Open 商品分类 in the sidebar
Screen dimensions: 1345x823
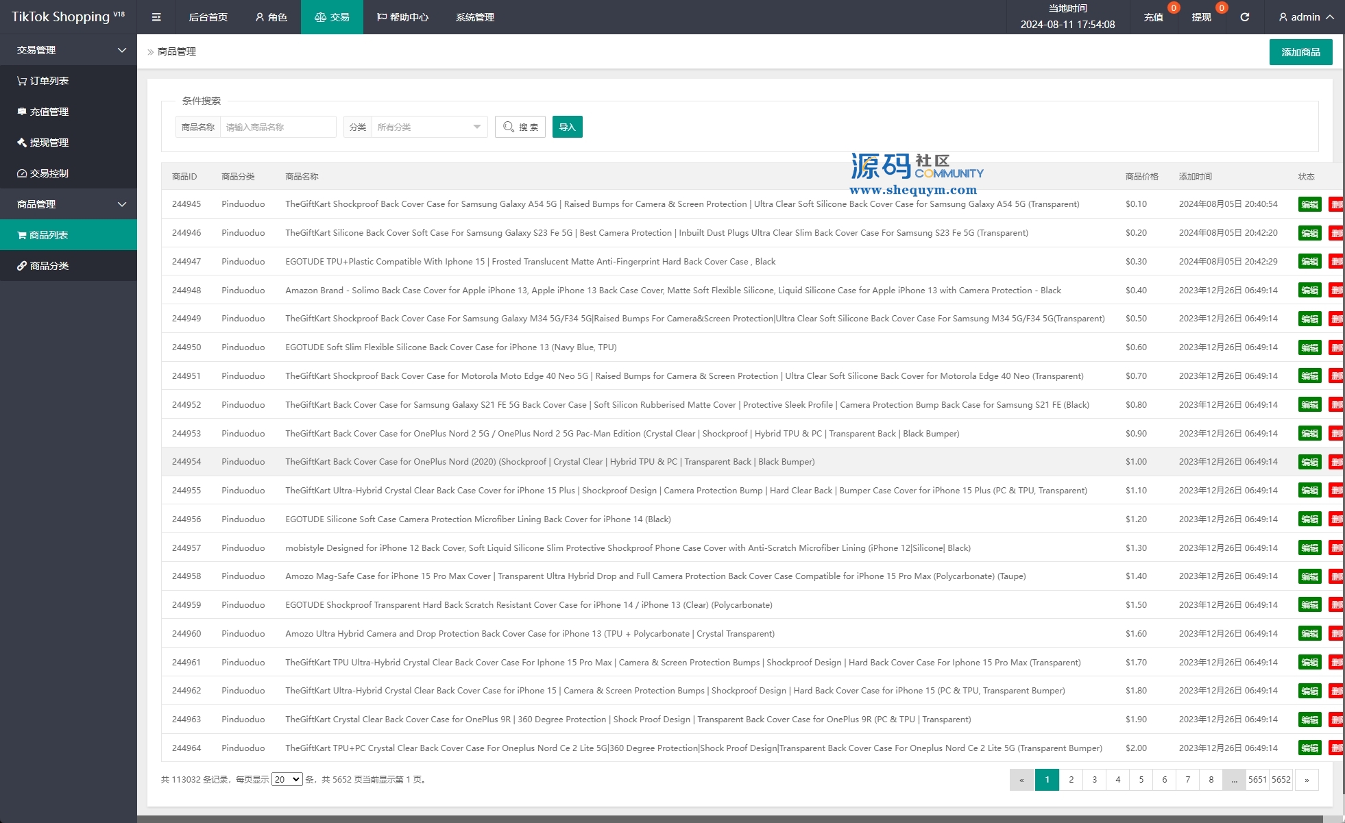pos(69,266)
